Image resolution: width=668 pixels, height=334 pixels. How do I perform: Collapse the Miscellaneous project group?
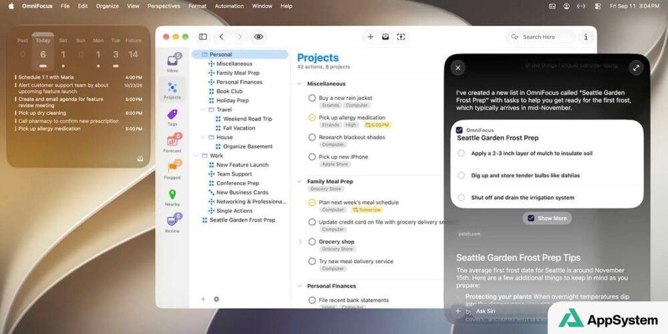[x=300, y=84]
